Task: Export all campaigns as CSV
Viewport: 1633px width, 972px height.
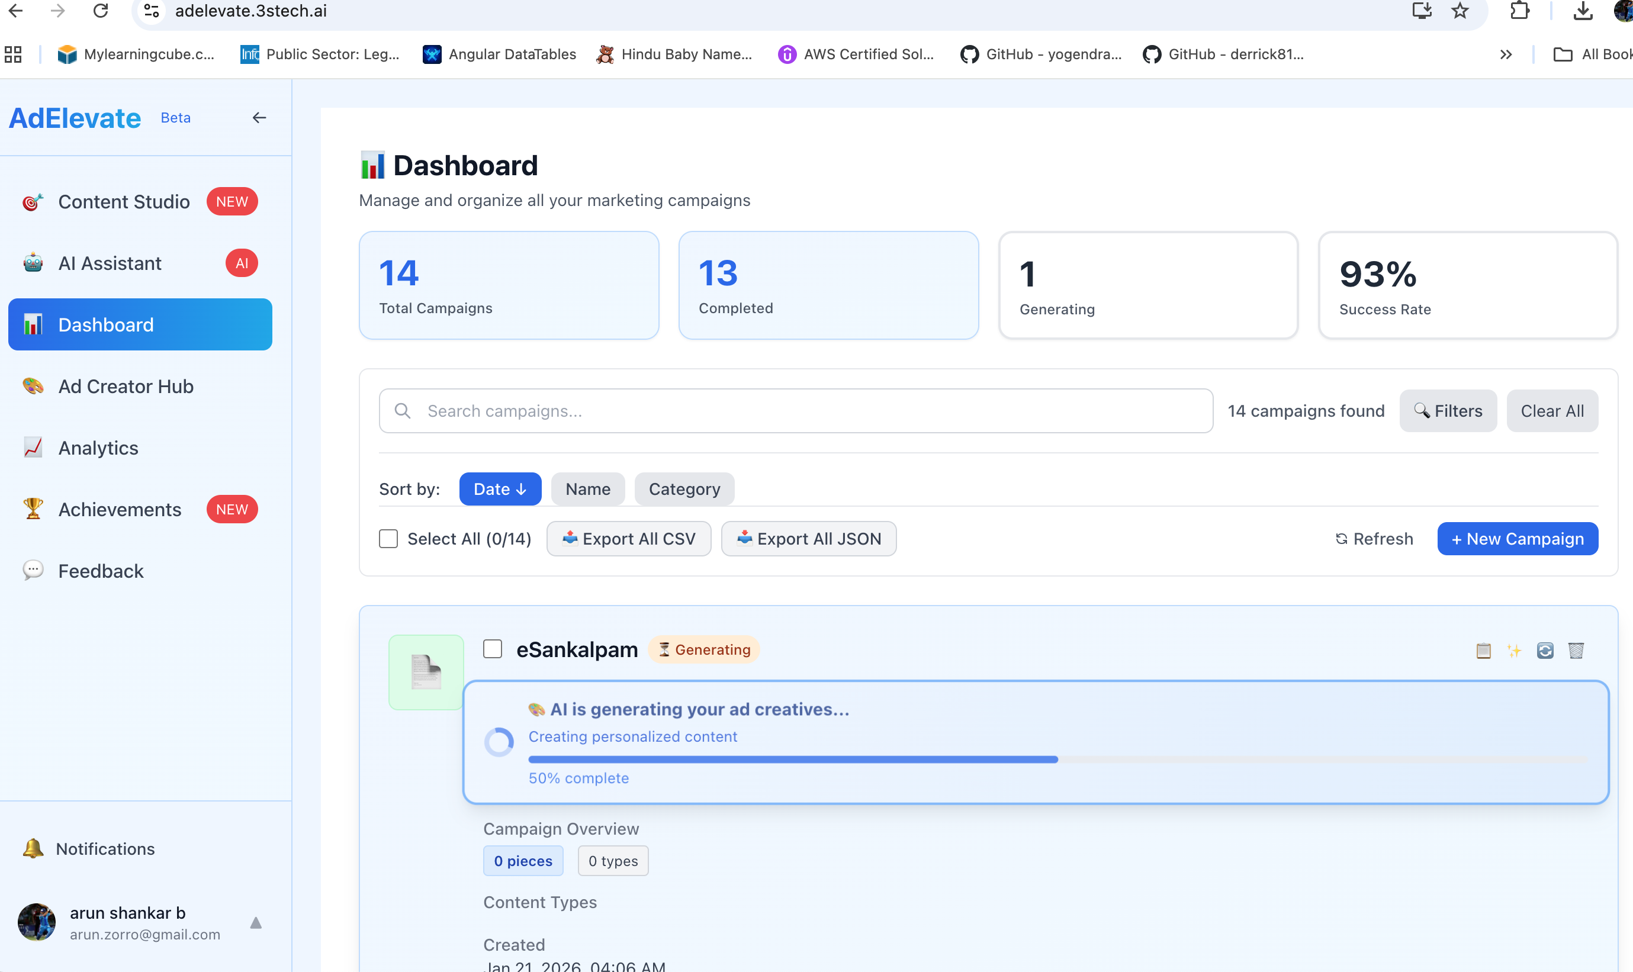Action: click(628, 539)
